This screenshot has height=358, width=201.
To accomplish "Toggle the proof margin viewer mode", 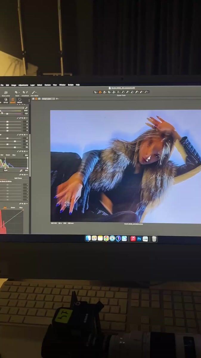I will pos(39,98).
